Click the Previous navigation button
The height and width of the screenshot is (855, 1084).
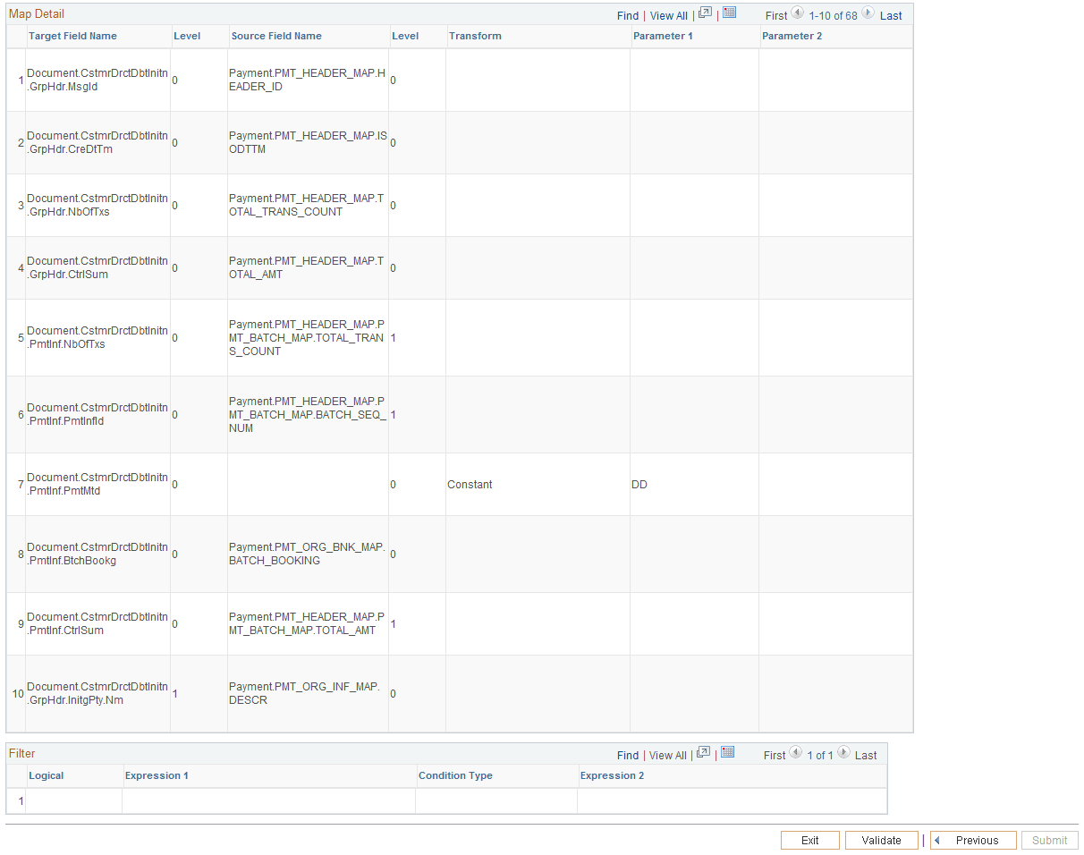[x=973, y=840]
